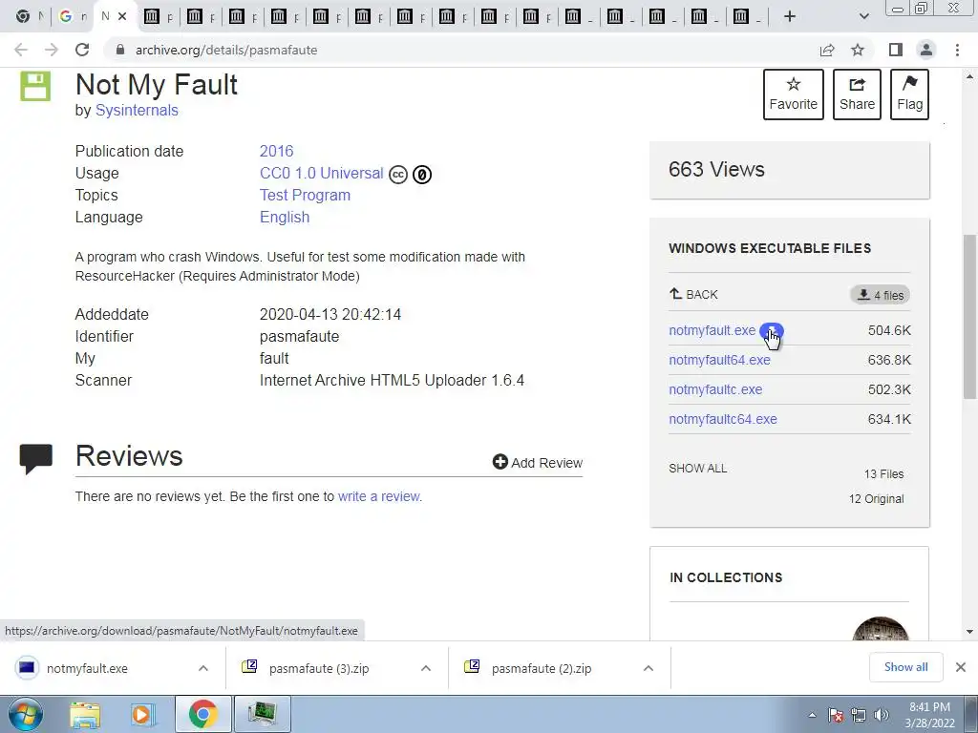Expand options for notmyfault.exe download
The height and width of the screenshot is (733, 978).
pyautogui.click(x=203, y=668)
